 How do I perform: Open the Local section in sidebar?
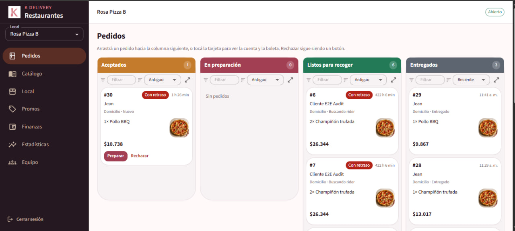pyautogui.click(x=44, y=91)
